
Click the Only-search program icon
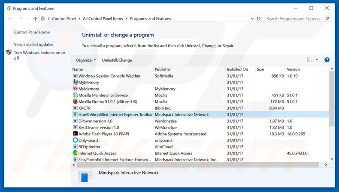[x=75, y=140]
